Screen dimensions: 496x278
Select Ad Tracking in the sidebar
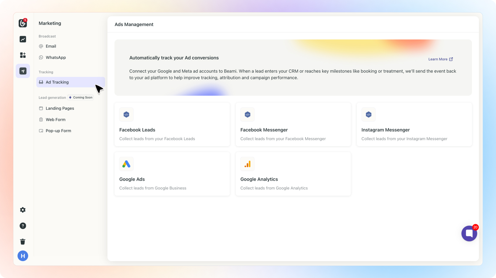(x=71, y=82)
